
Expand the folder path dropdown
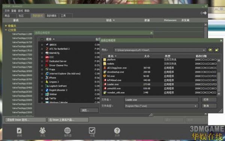pos(204,50)
